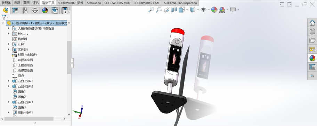The height and width of the screenshot is (126, 317).
Task: Open the FeatureManager design tree tab
Action: pos(6,10)
